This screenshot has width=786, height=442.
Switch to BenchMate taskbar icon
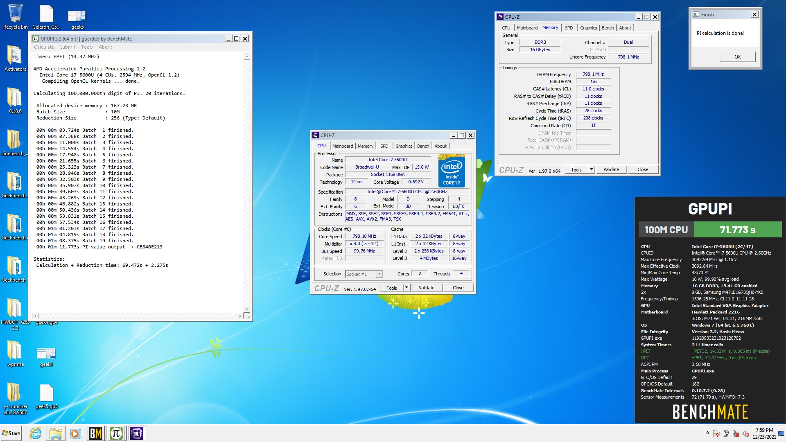point(95,433)
